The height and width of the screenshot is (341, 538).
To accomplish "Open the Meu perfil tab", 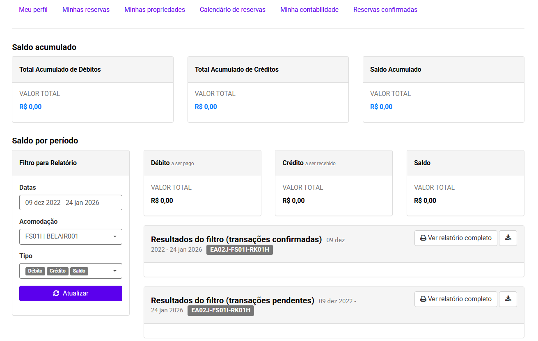I will coord(33,9).
